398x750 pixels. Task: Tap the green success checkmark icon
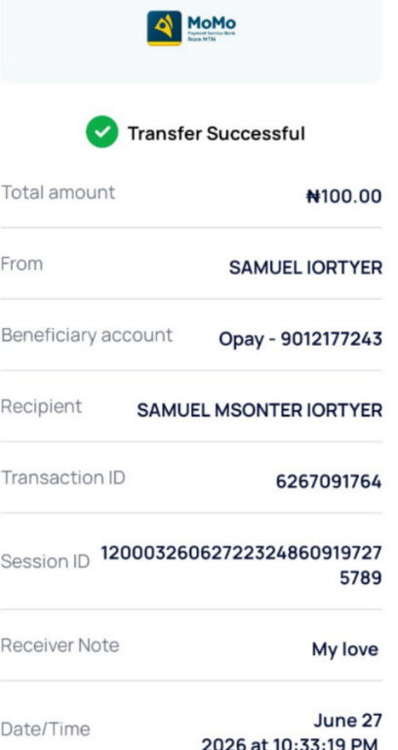tap(101, 132)
